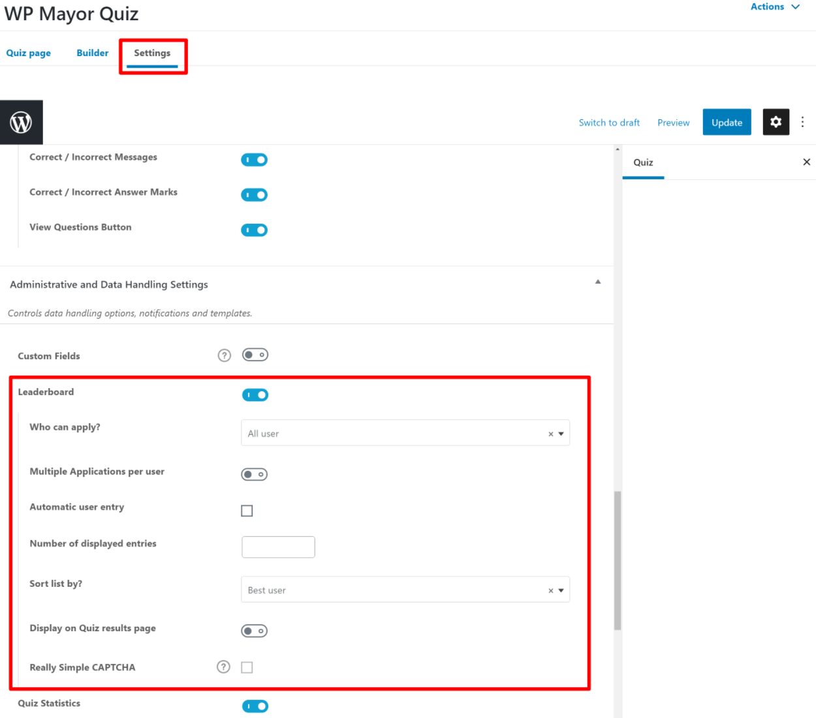Viewport: 816px width, 718px height.
Task: Enable Multiple Applications per user
Action: [x=255, y=474]
